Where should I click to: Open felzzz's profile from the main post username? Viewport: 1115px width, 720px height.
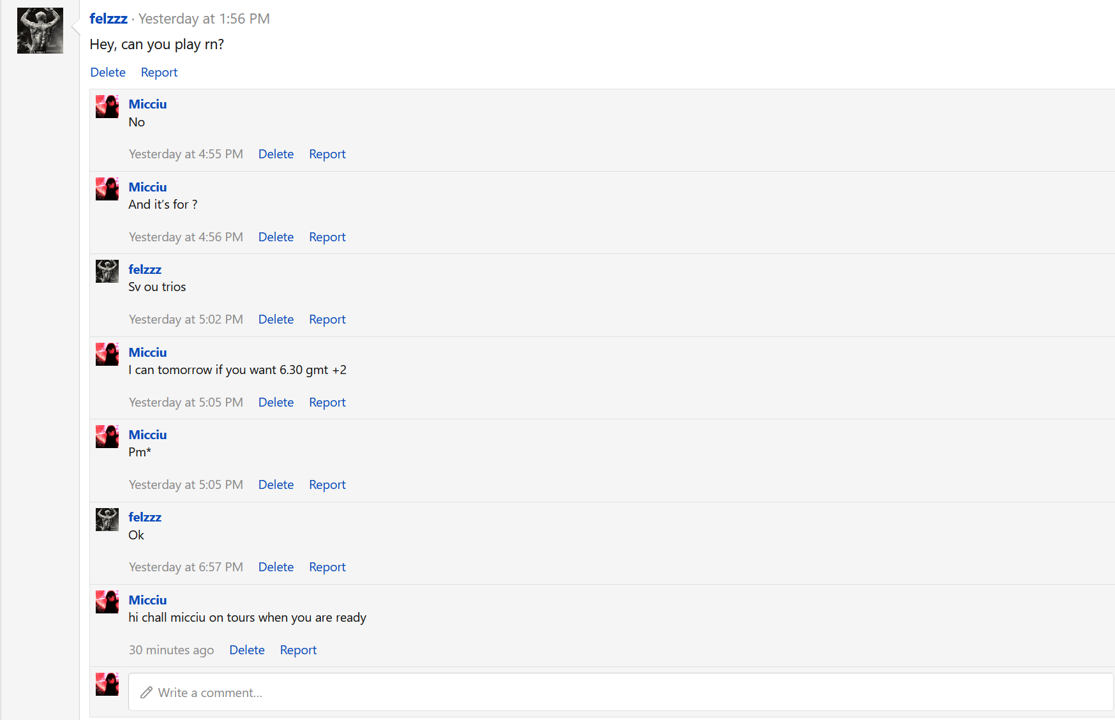coord(109,19)
